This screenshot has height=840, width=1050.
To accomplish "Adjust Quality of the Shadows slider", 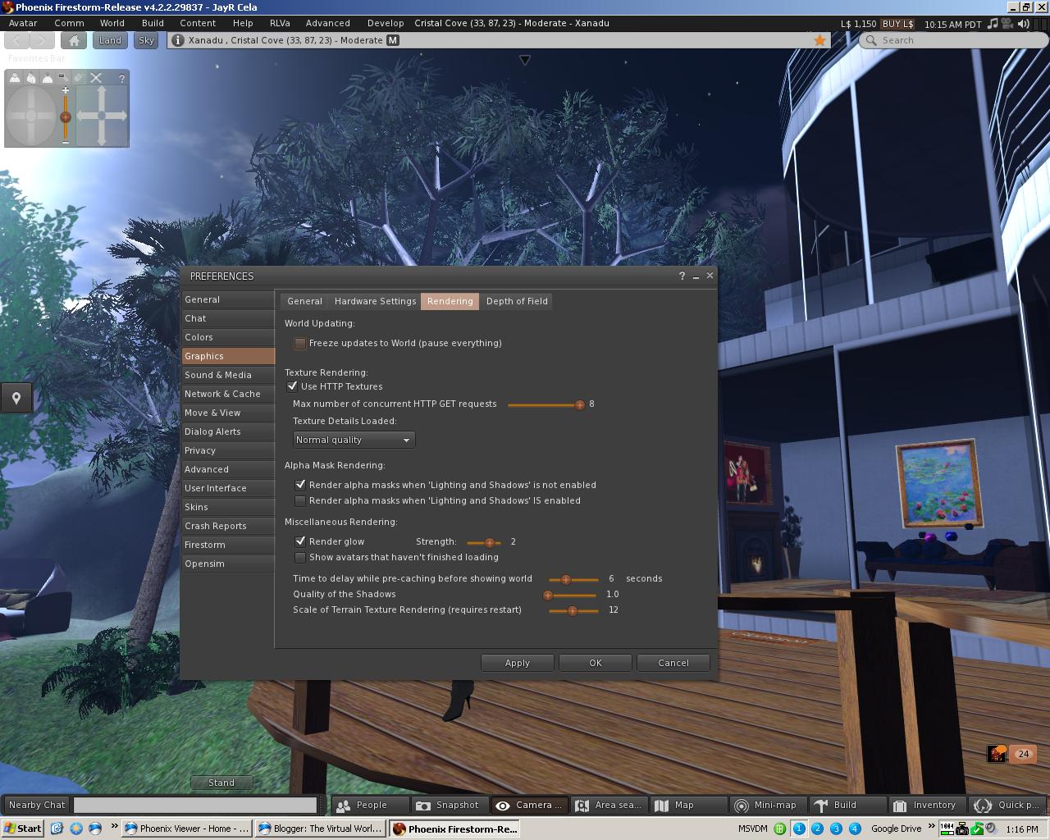I will [571, 595].
